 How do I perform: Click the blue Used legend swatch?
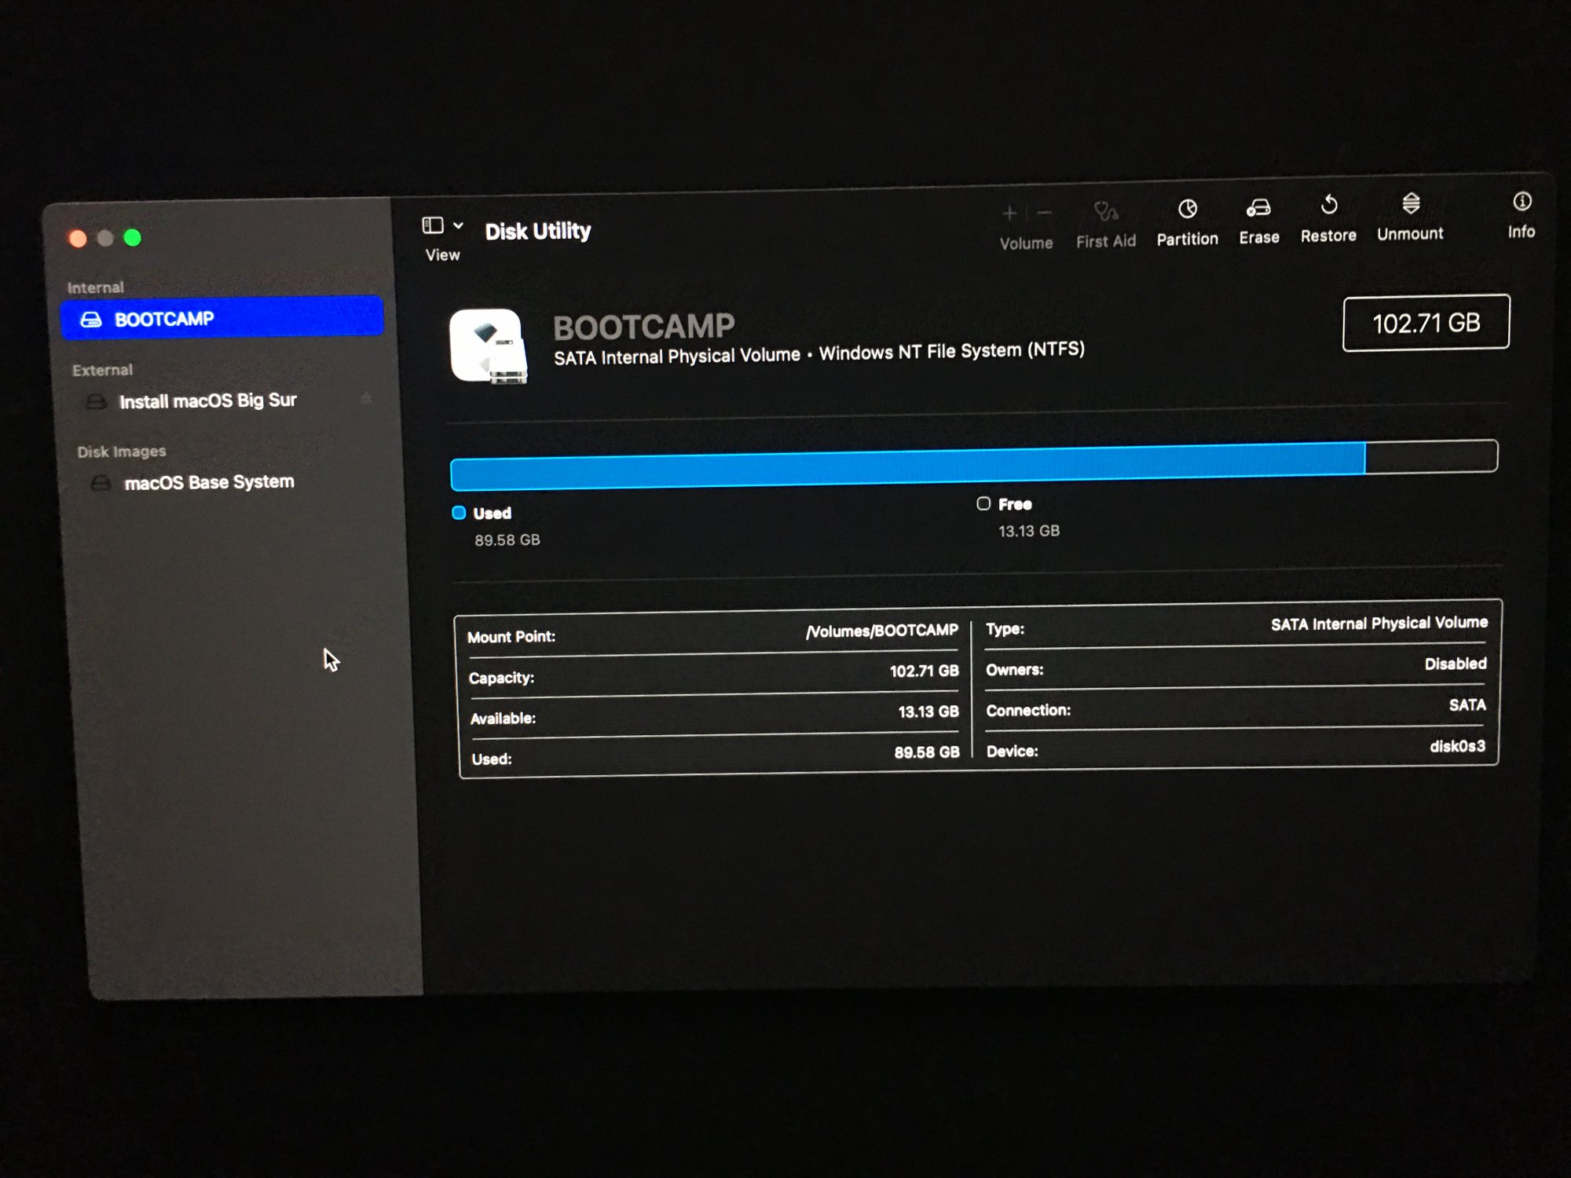460,513
